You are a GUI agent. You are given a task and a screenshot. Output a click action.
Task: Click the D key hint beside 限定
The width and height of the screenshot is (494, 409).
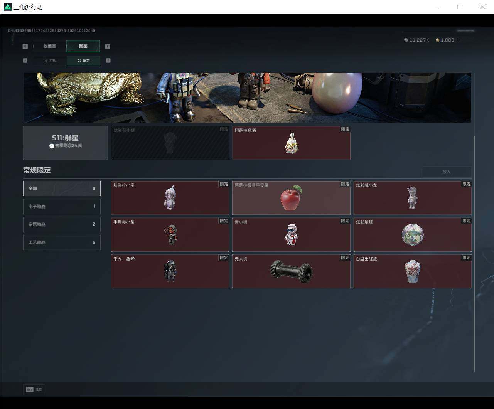tap(108, 61)
